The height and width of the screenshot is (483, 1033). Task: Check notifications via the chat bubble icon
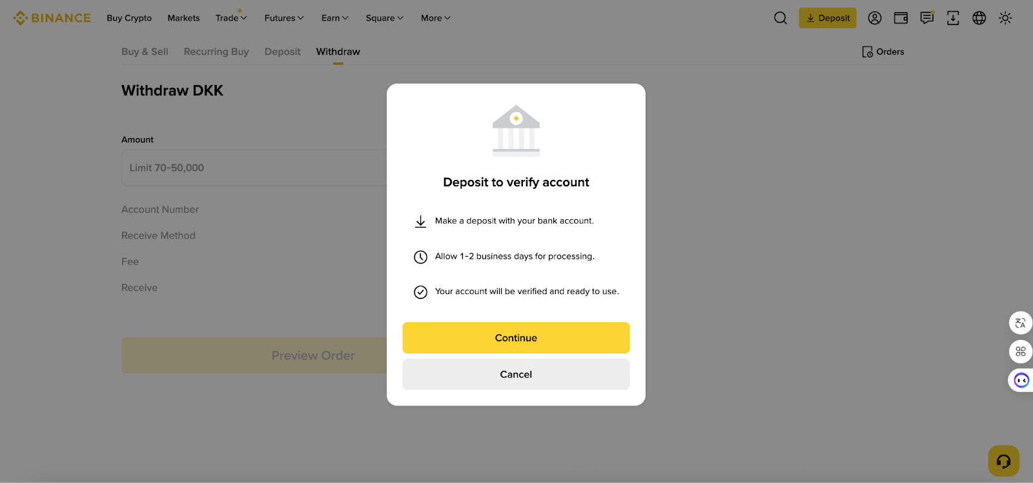927,18
